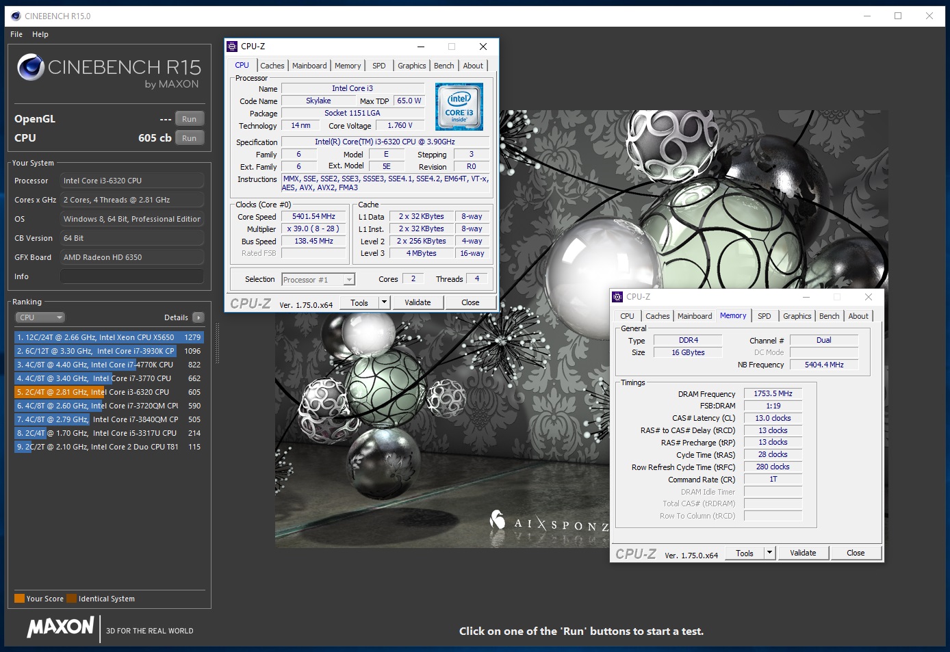Click the Intel Core i3 badge in CPU-Z
Screen dimensions: 950x652
(x=459, y=107)
